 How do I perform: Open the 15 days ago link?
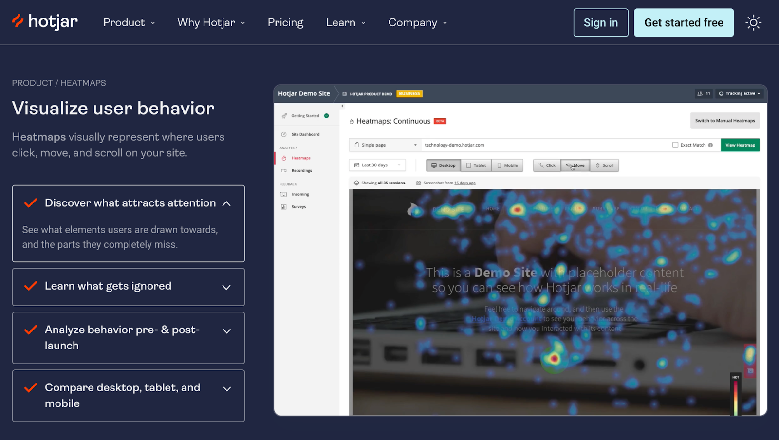[x=465, y=183]
